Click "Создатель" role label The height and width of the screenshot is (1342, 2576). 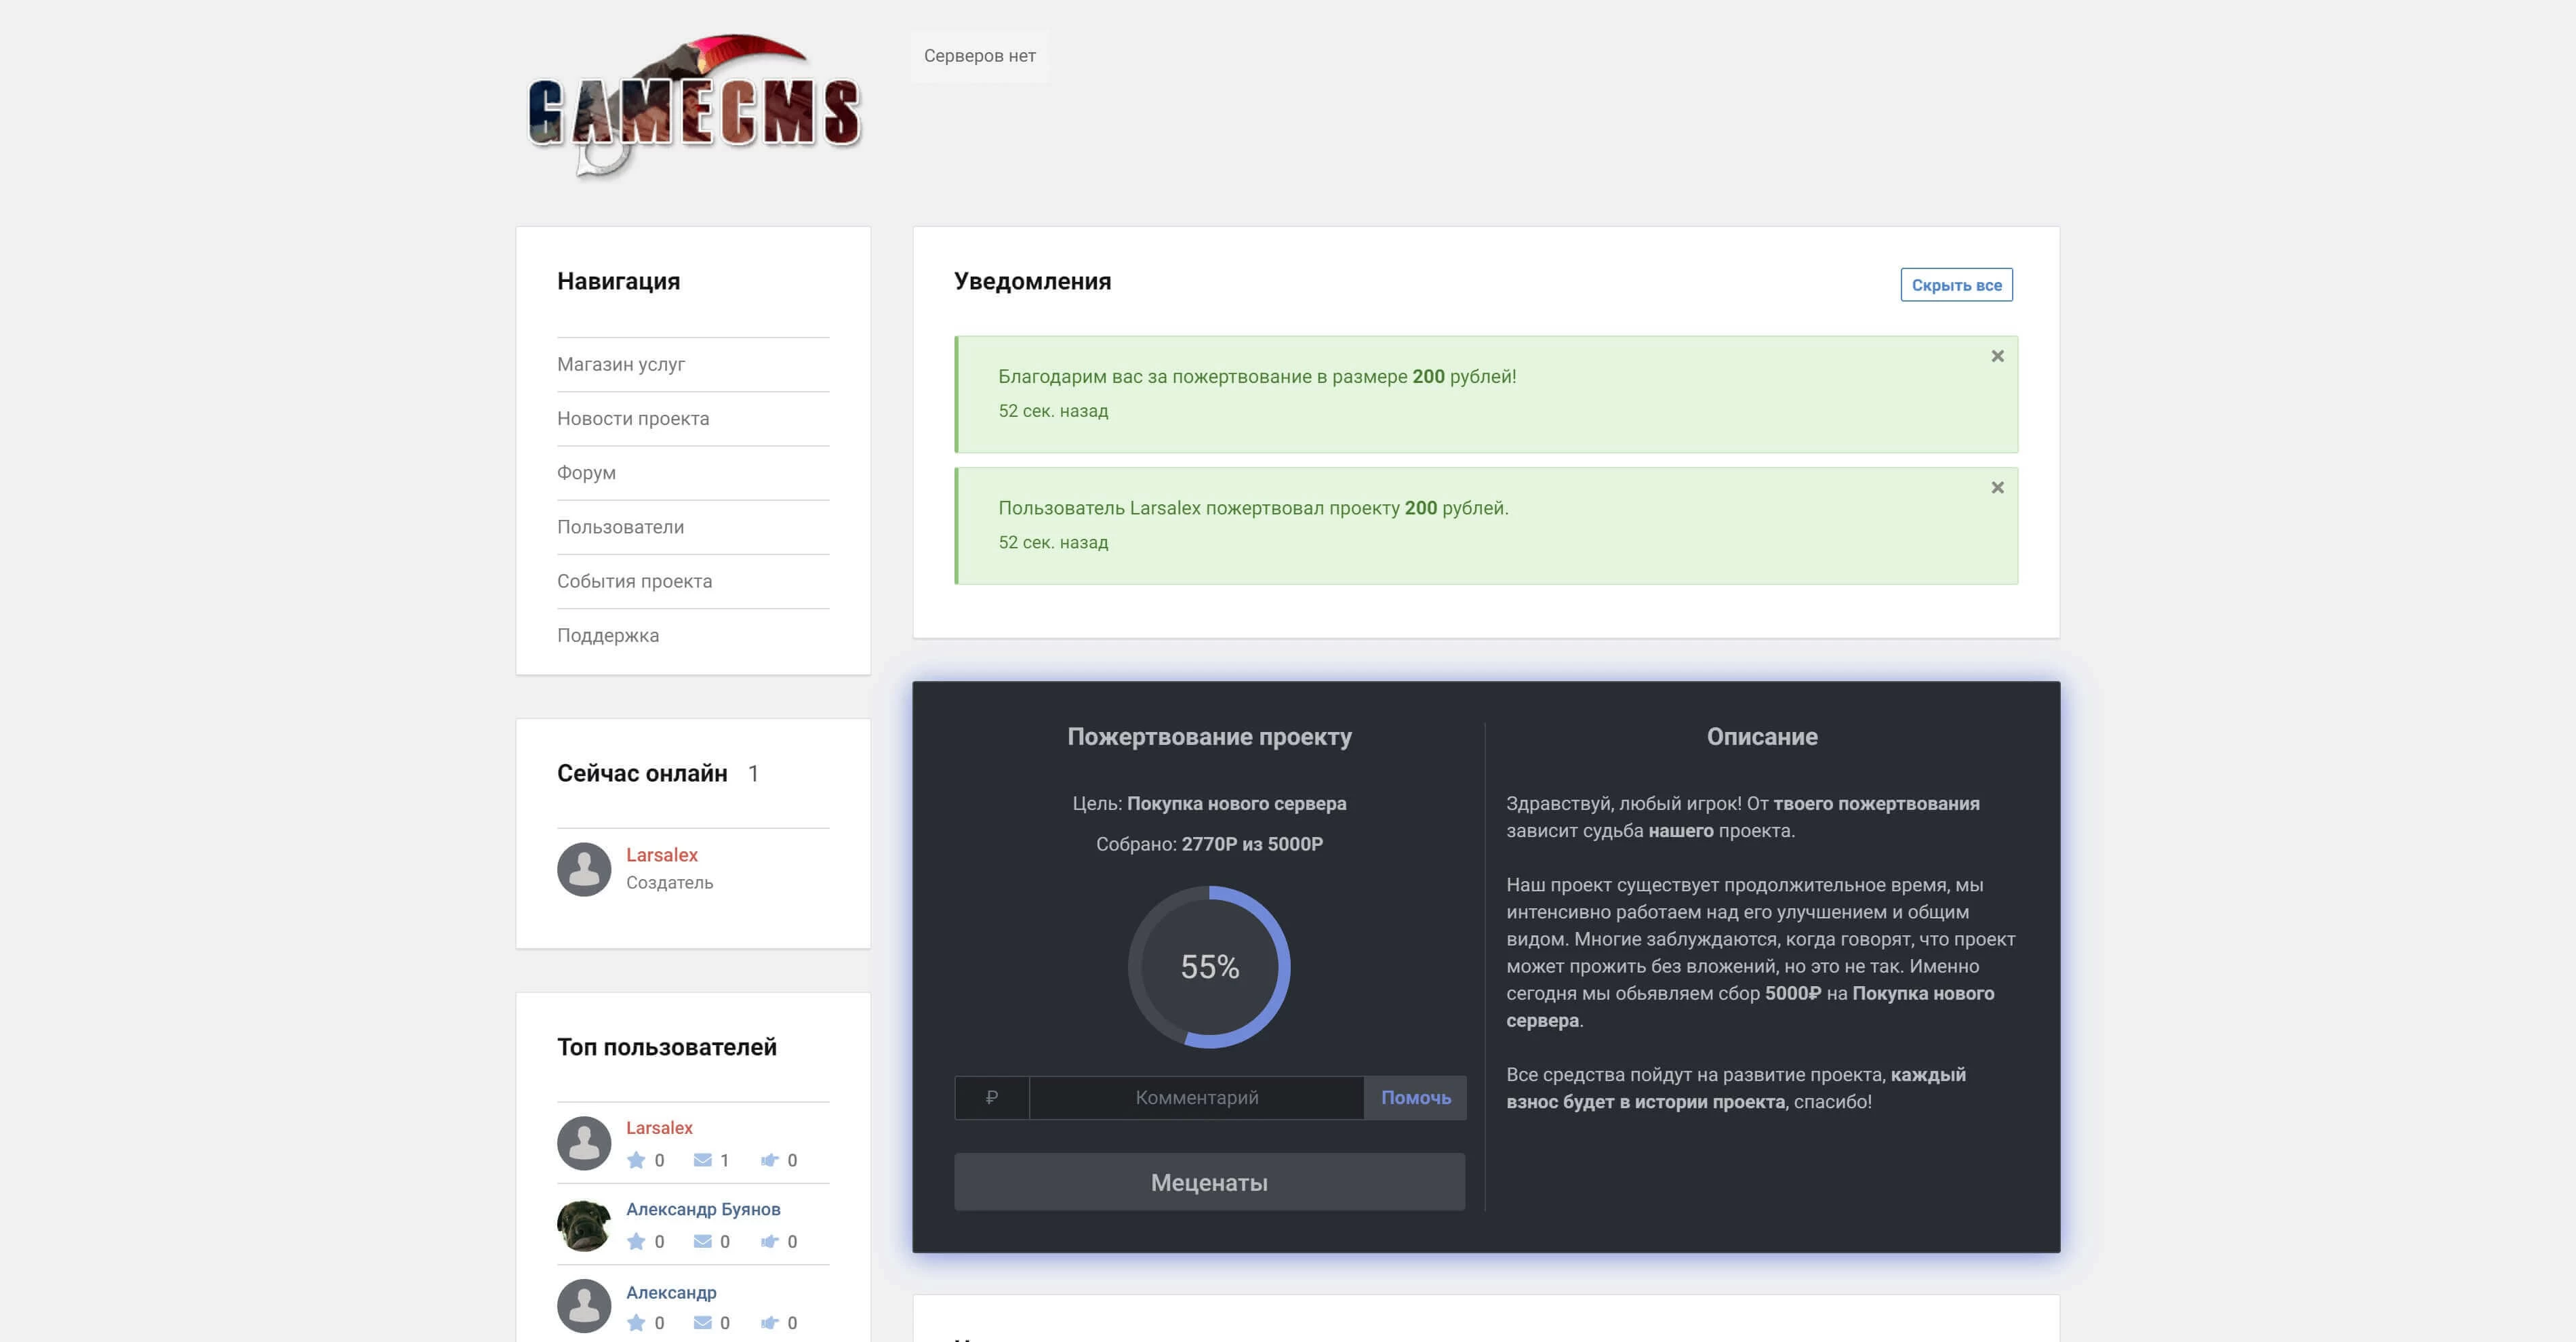pyautogui.click(x=669, y=883)
